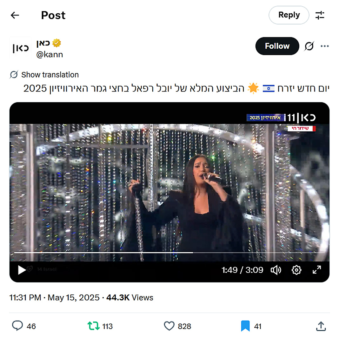This screenshot has width=339, height=339.
Task: Show translation of the Hebrew post
Action: (x=50, y=75)
